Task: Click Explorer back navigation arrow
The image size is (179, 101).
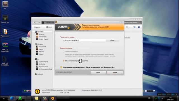Action: [34, 22]
